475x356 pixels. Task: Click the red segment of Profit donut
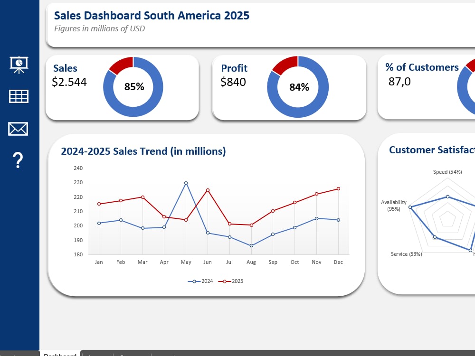[x=287, y=64]
